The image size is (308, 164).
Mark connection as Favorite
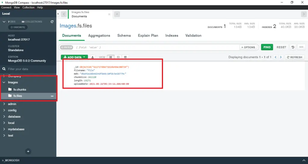click(18, 27)
